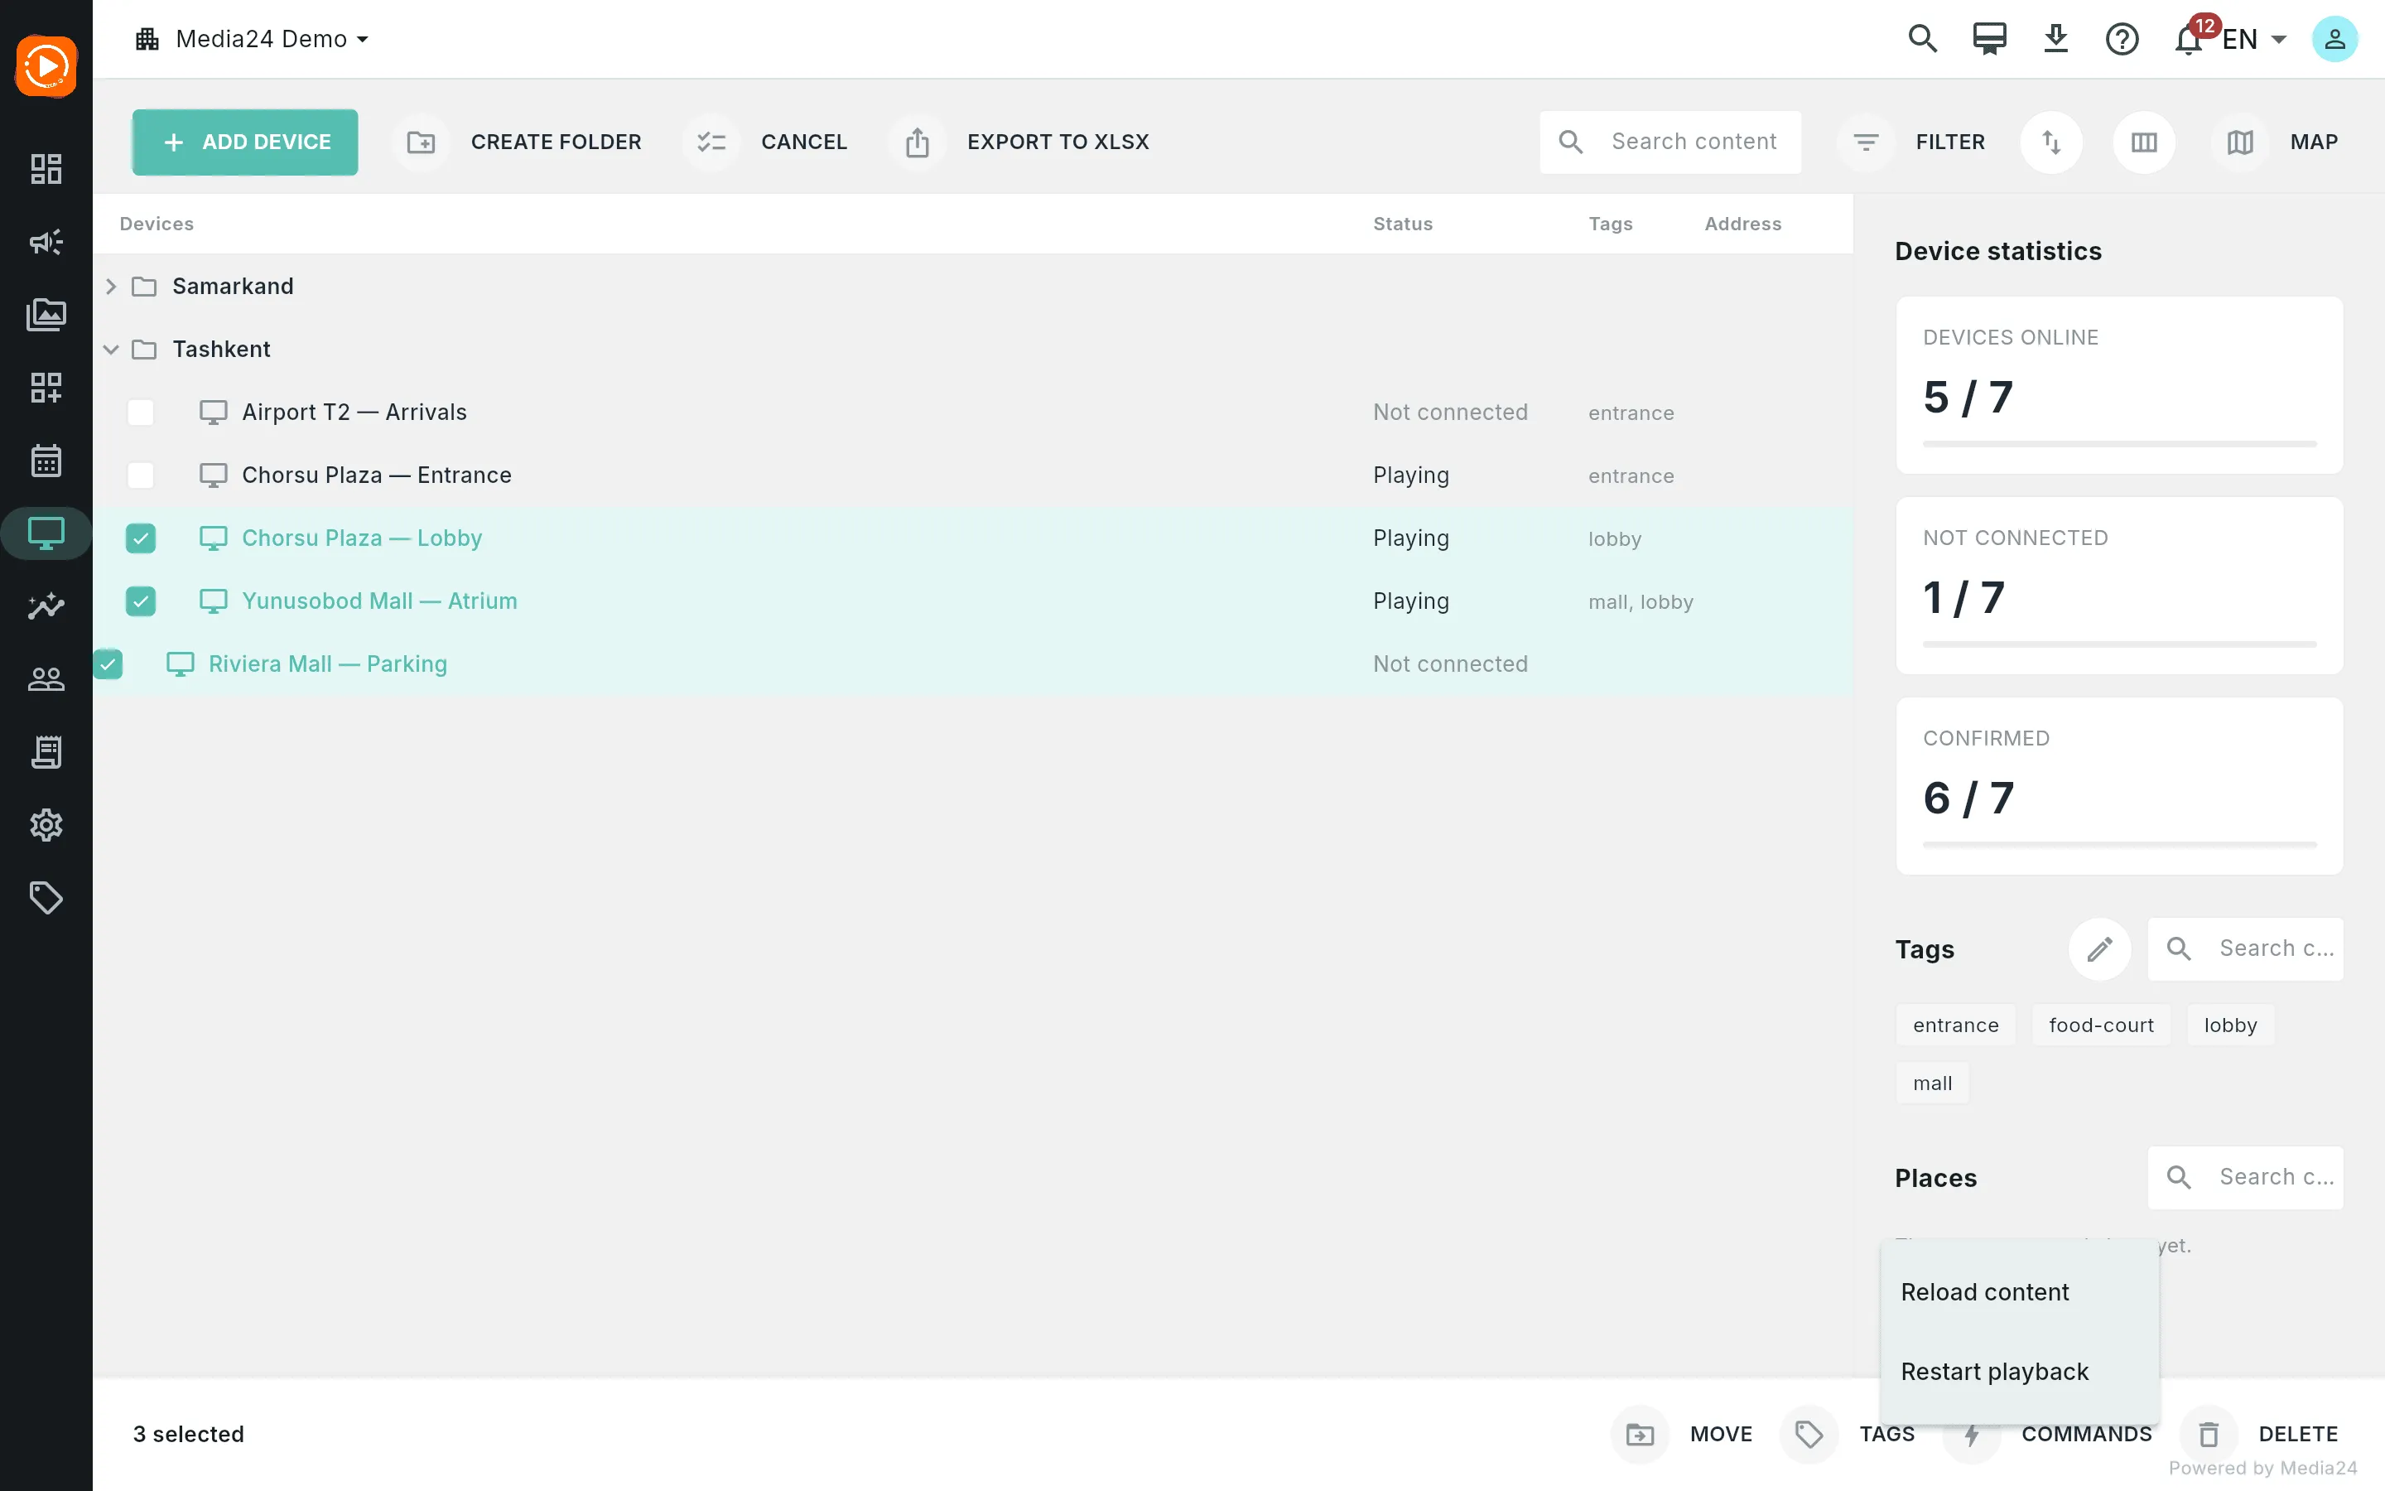
Task: Open the Tashkent folder row
Action: pos(973,350)
